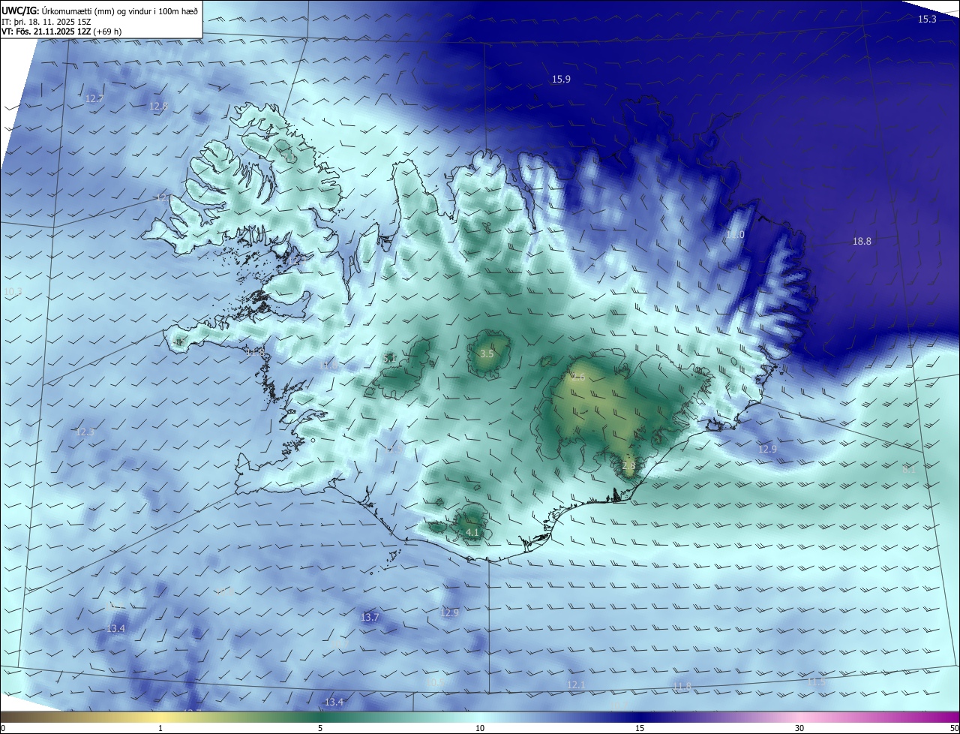The height and width of the screenshot is (734, 960).
Task: Click the 2.8 value label
Action: click(628, 466)
